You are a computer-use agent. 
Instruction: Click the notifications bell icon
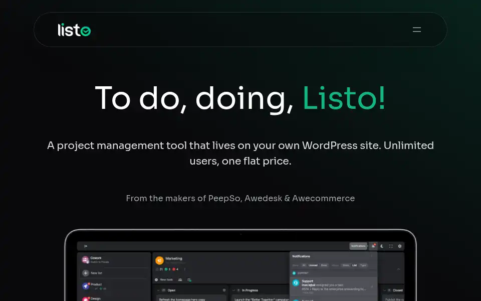(373, 246)
